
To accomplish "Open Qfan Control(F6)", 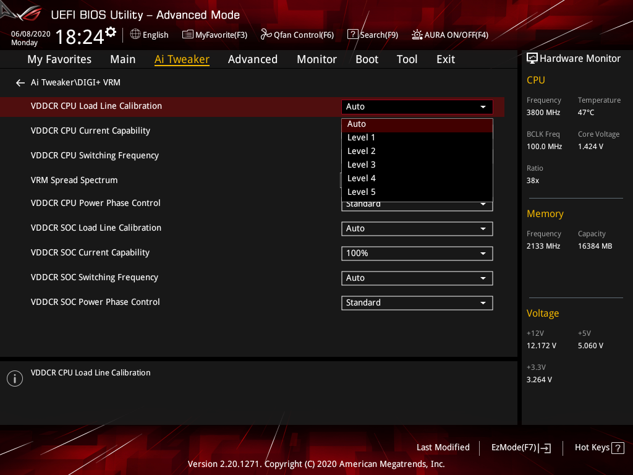I will point(297,35).
